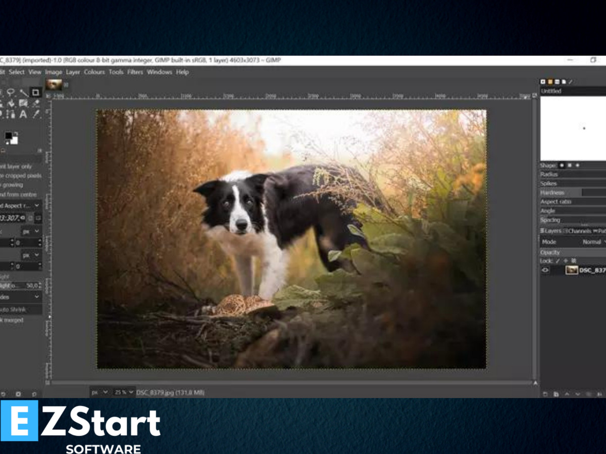Toggle the lock pixels icon
606x454 pixels.
[x=558, y=261]
